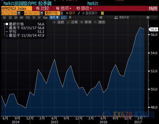Click the 52.0 y-axis label
This screenshot has height=124, width=159.
pos(154,71)
